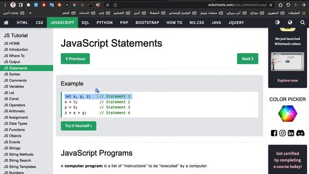Click 'Explore now' in the videos ad

288,81
